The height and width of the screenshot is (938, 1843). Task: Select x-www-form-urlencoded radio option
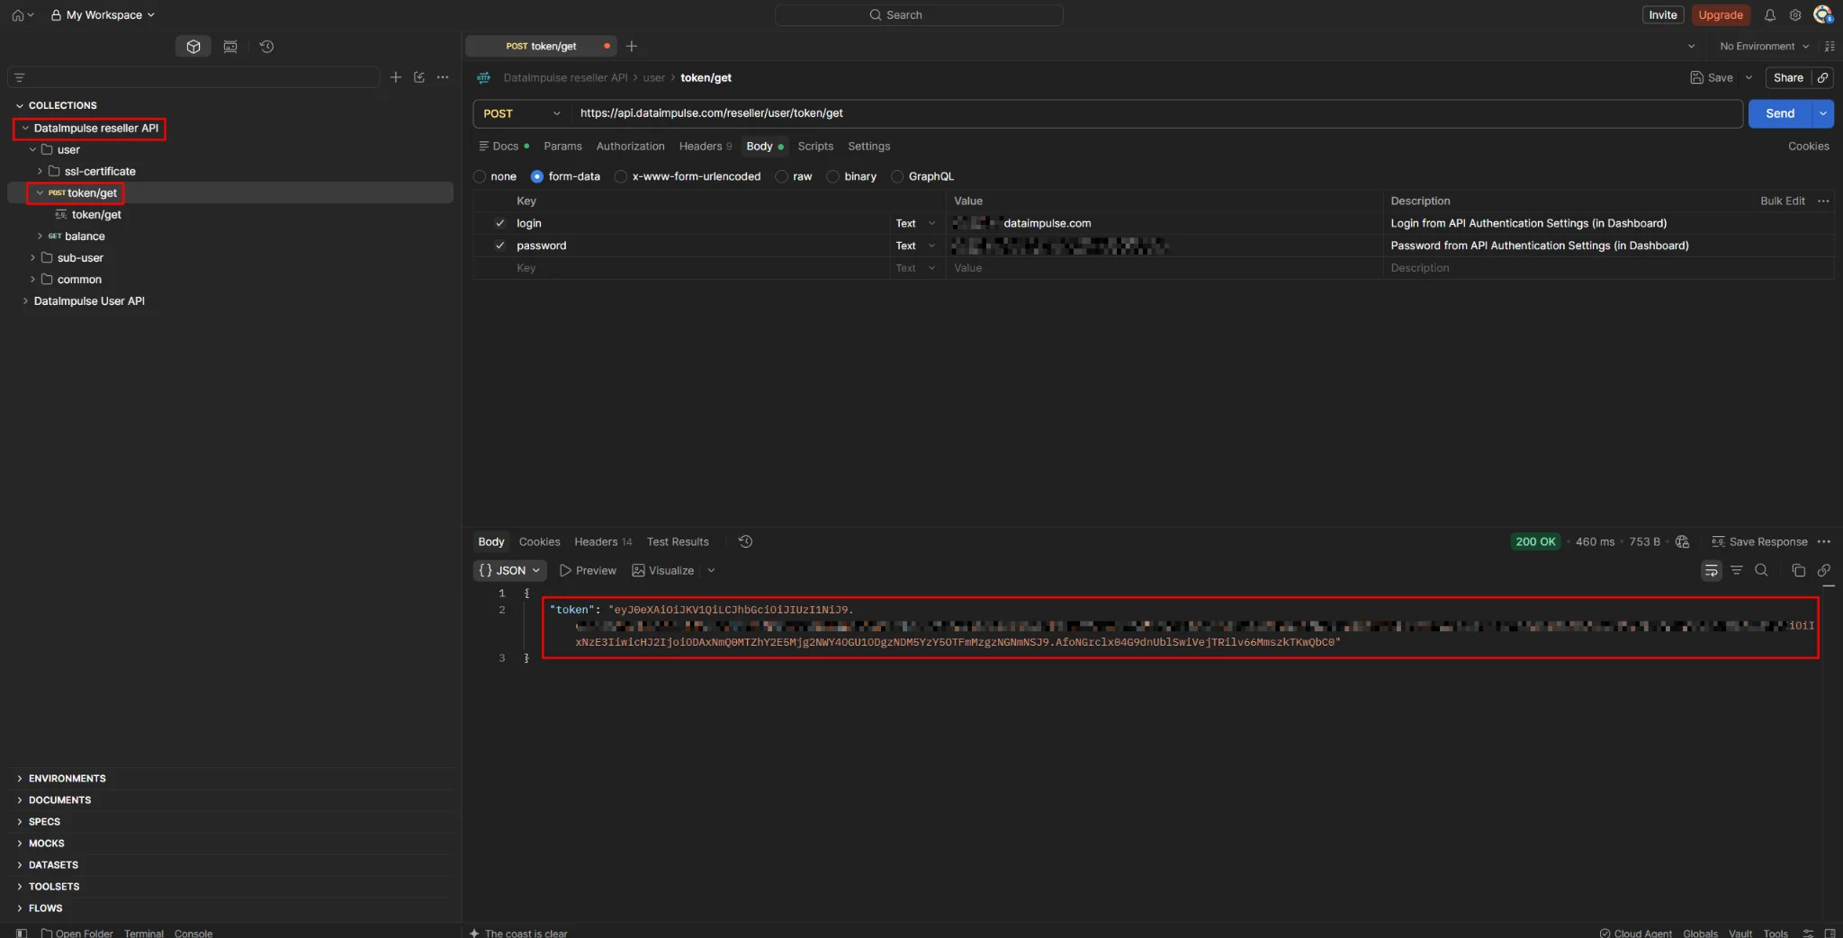[x=621, y=176]
